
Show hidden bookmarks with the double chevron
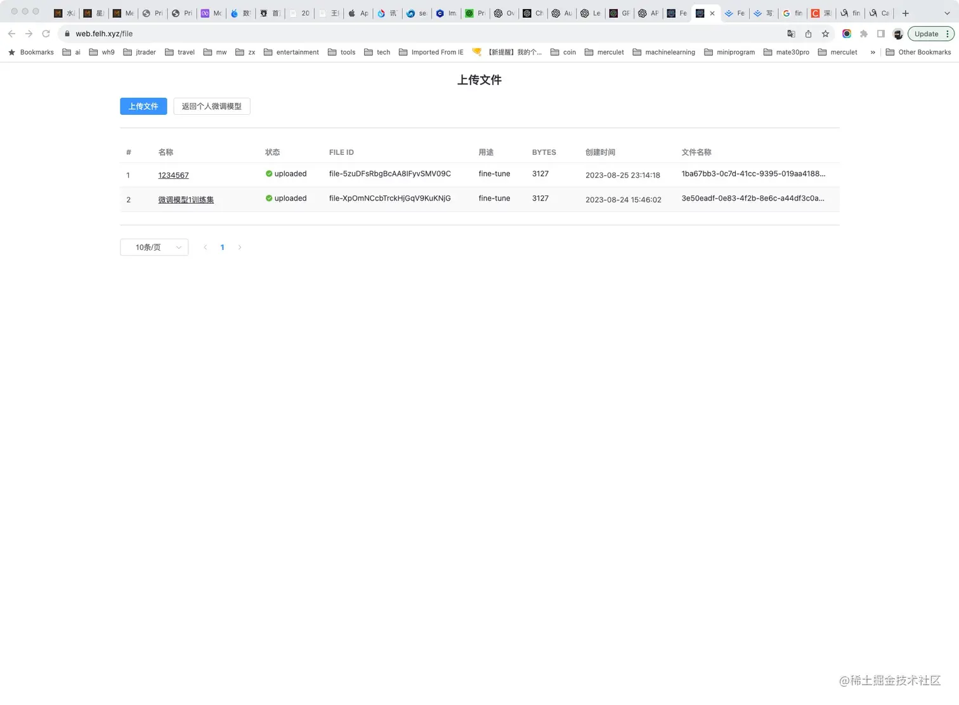(x=873, y=52)
